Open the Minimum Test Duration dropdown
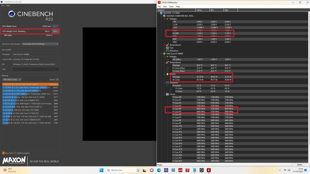310x174 pixels. pyautogui.click(x=40, y=44)
